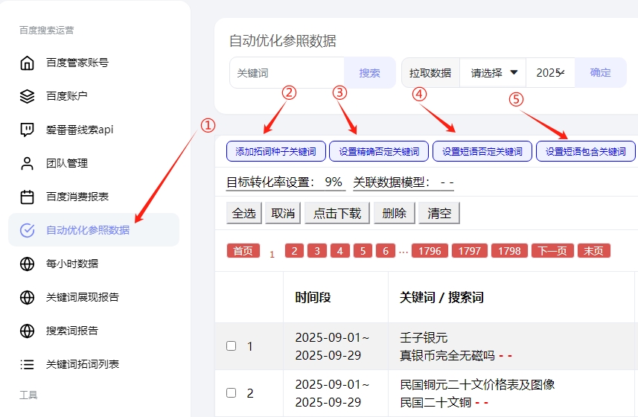Click the 添加拓词种子关键词 button

[x=275, y=152]
